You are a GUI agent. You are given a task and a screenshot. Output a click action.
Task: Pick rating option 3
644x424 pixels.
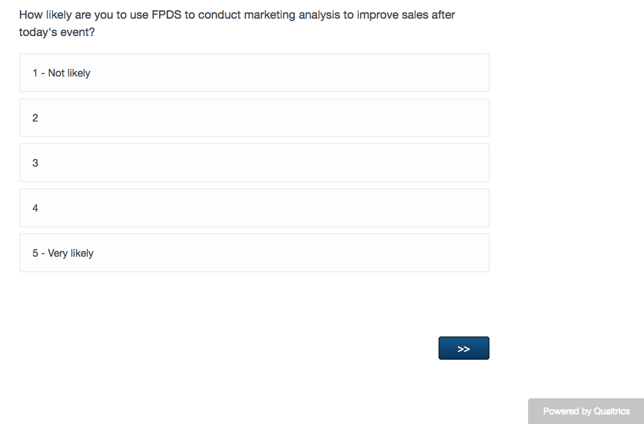click(x=254, y=163)
